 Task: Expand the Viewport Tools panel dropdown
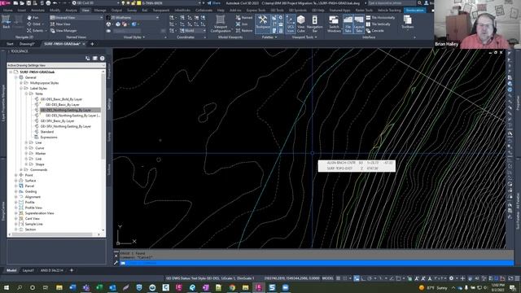click(304, 37)
